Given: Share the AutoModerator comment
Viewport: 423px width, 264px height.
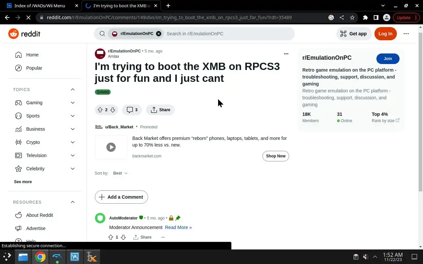Looking at the screenshot, I should click(x=142, y=237).
